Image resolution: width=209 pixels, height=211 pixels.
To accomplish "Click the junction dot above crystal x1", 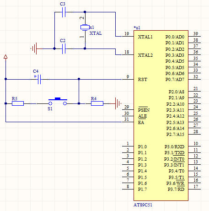I will (x=85, y=12).
